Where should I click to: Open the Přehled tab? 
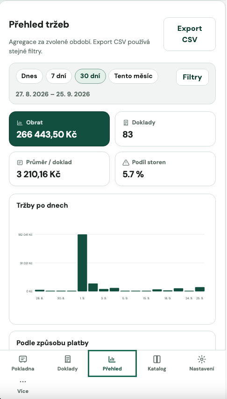[x=113, y=363]
